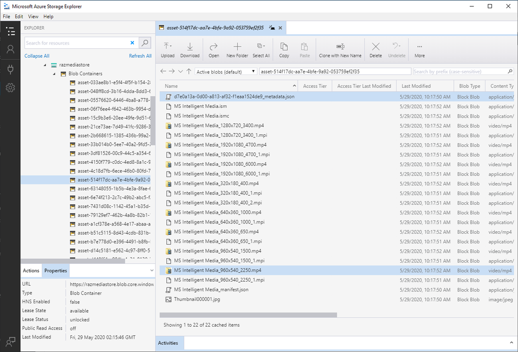
Task: Sort by Access Tier column header
Action: click(315, 86)
